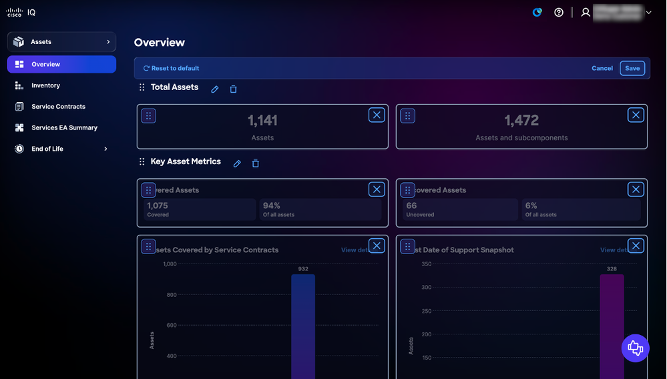
Task: Remove the 1,141 Assets card
Action: [x=377, y=115]
